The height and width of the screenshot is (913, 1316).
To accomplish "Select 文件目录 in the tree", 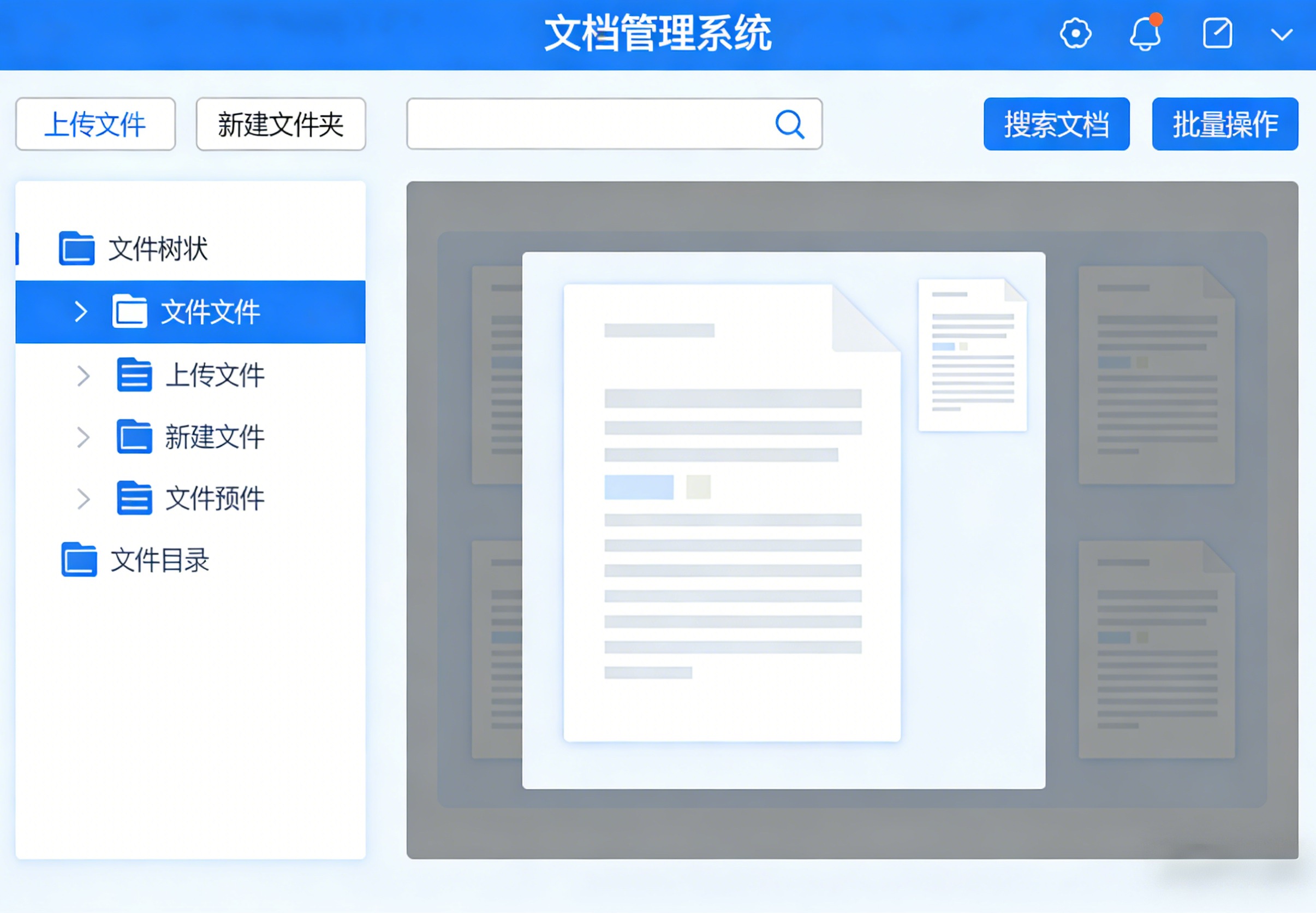I will tap(159, 561).
